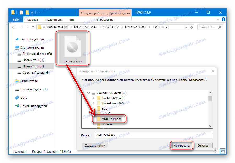235x163 pixels.
Task: Select the adbrun folder in the tree
Action: 107,124
